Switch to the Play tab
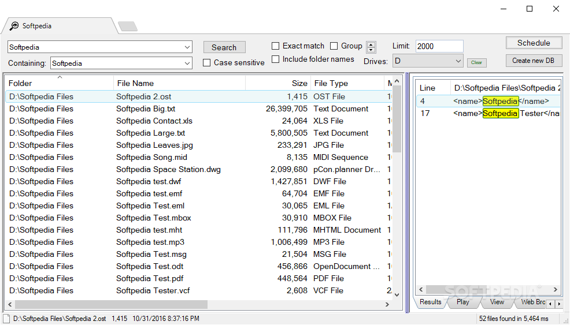This screenshot has height=325, width=570. [462, 302]
